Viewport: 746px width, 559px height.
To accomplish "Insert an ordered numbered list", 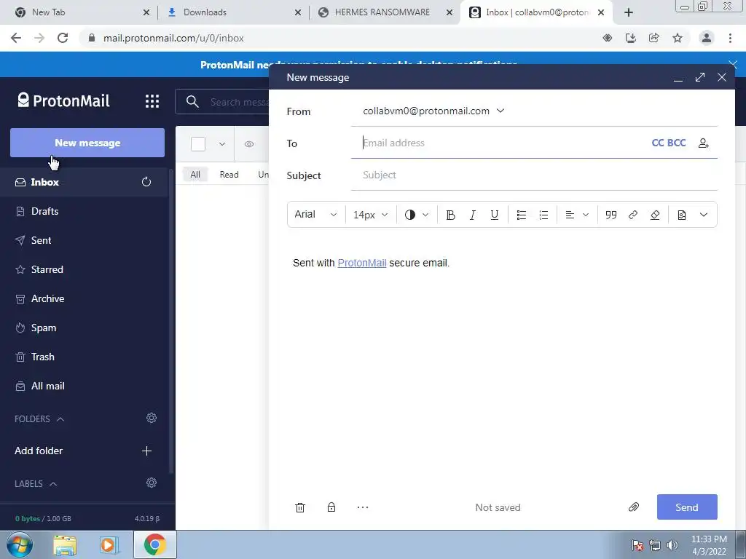I will click(x=543, y=215).
